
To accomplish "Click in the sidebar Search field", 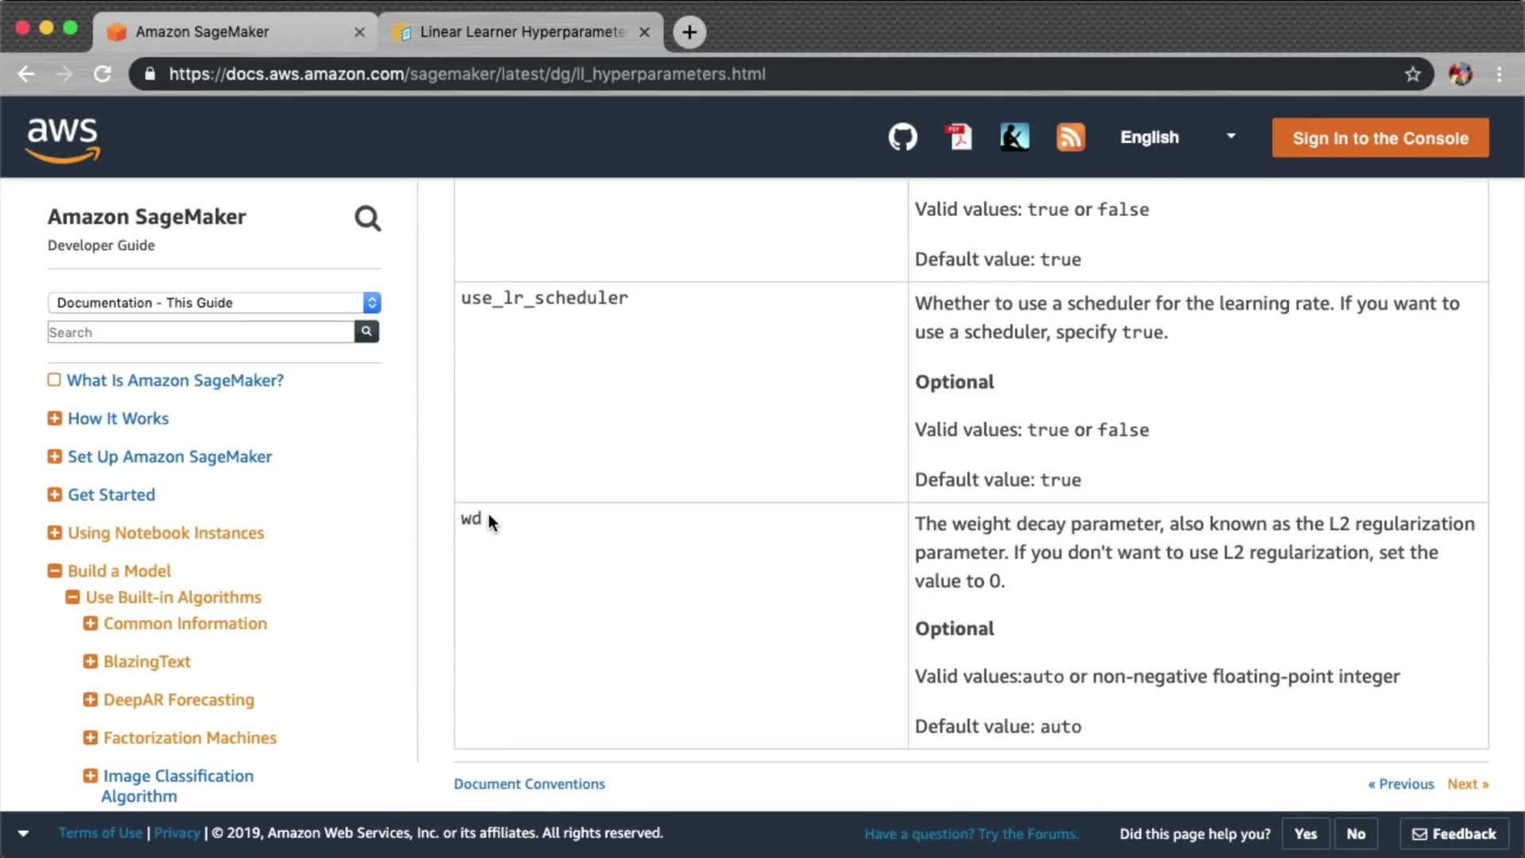I will tap(200, 332).
